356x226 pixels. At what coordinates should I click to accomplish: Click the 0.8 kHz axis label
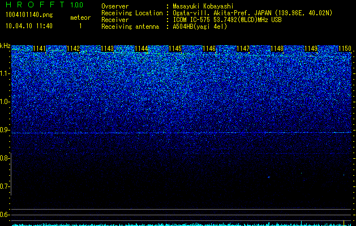(x=4, y=158)
